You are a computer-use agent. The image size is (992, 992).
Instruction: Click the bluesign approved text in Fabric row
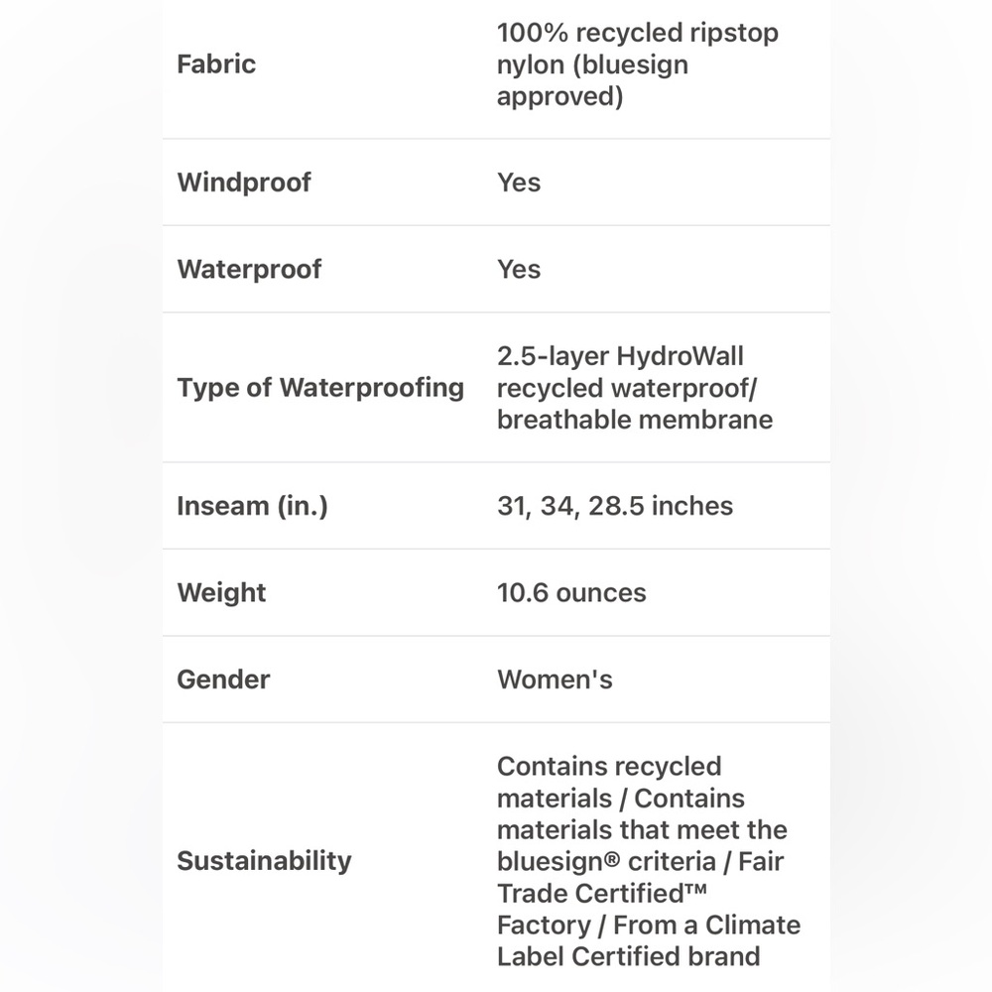[x=593, y=80]
